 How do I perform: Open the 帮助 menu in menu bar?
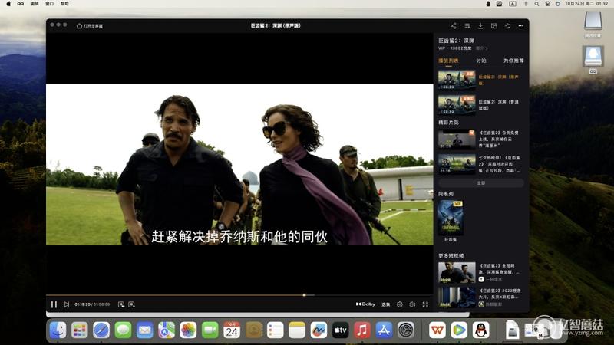64,4
